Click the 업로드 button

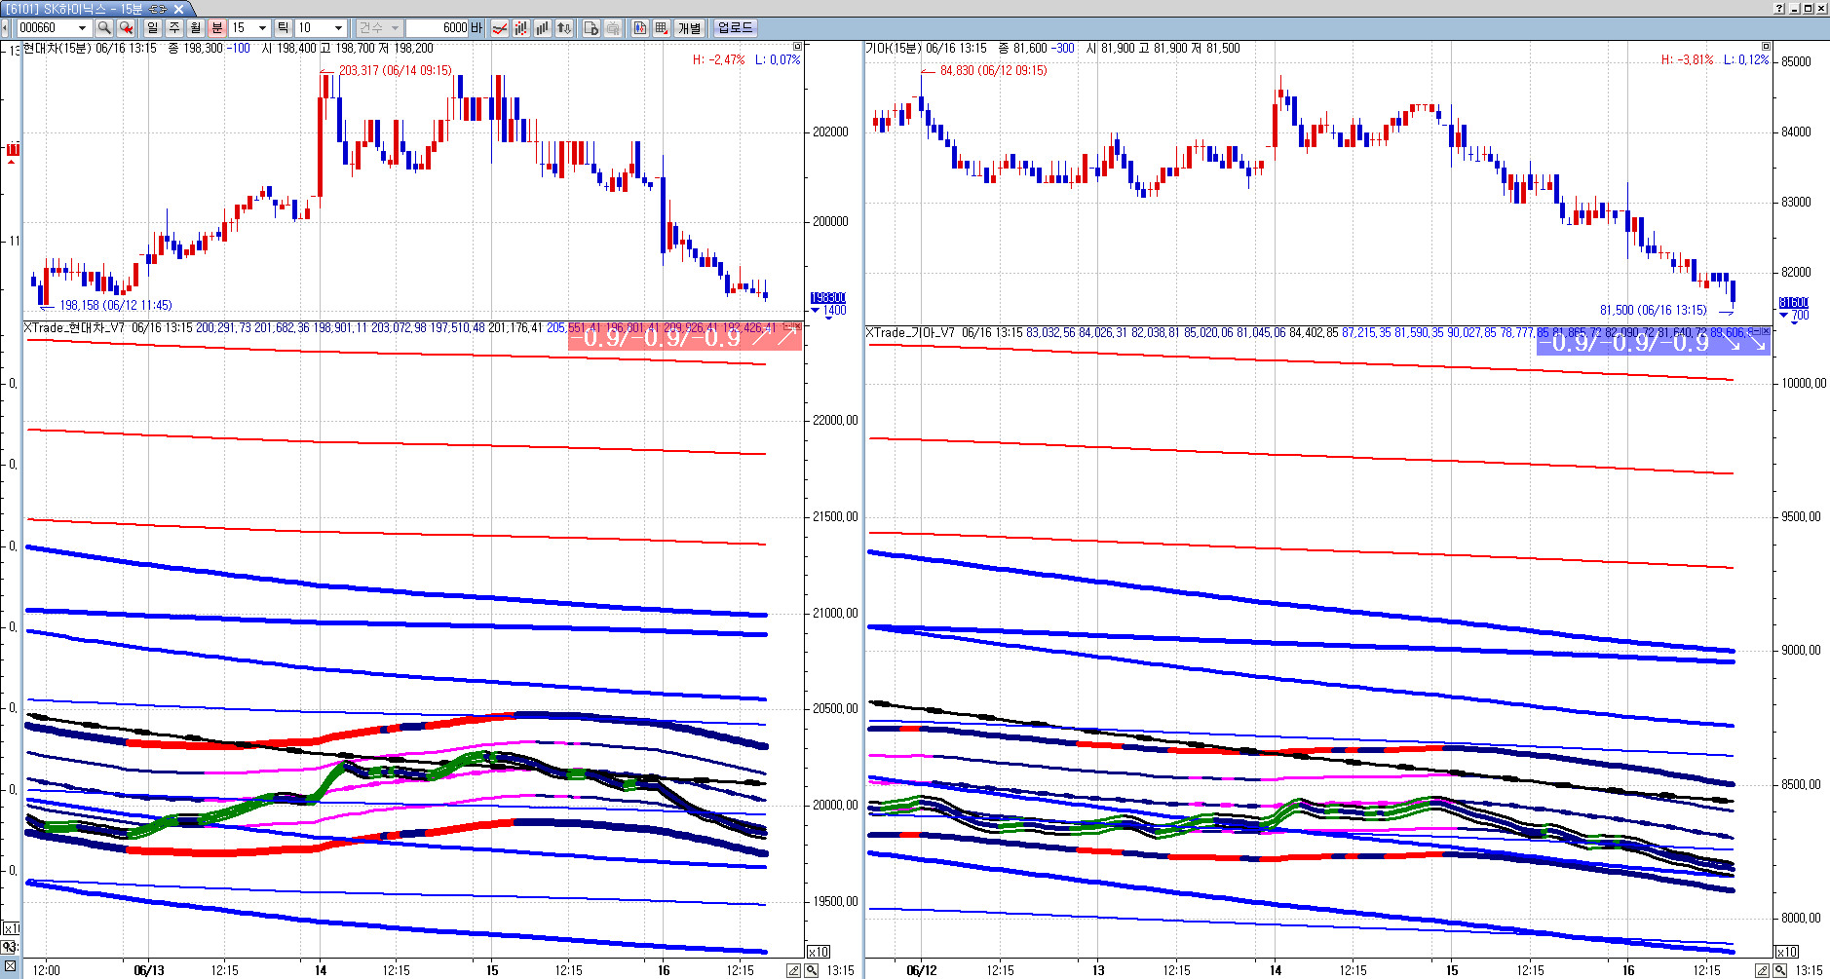tap(735, 28)
